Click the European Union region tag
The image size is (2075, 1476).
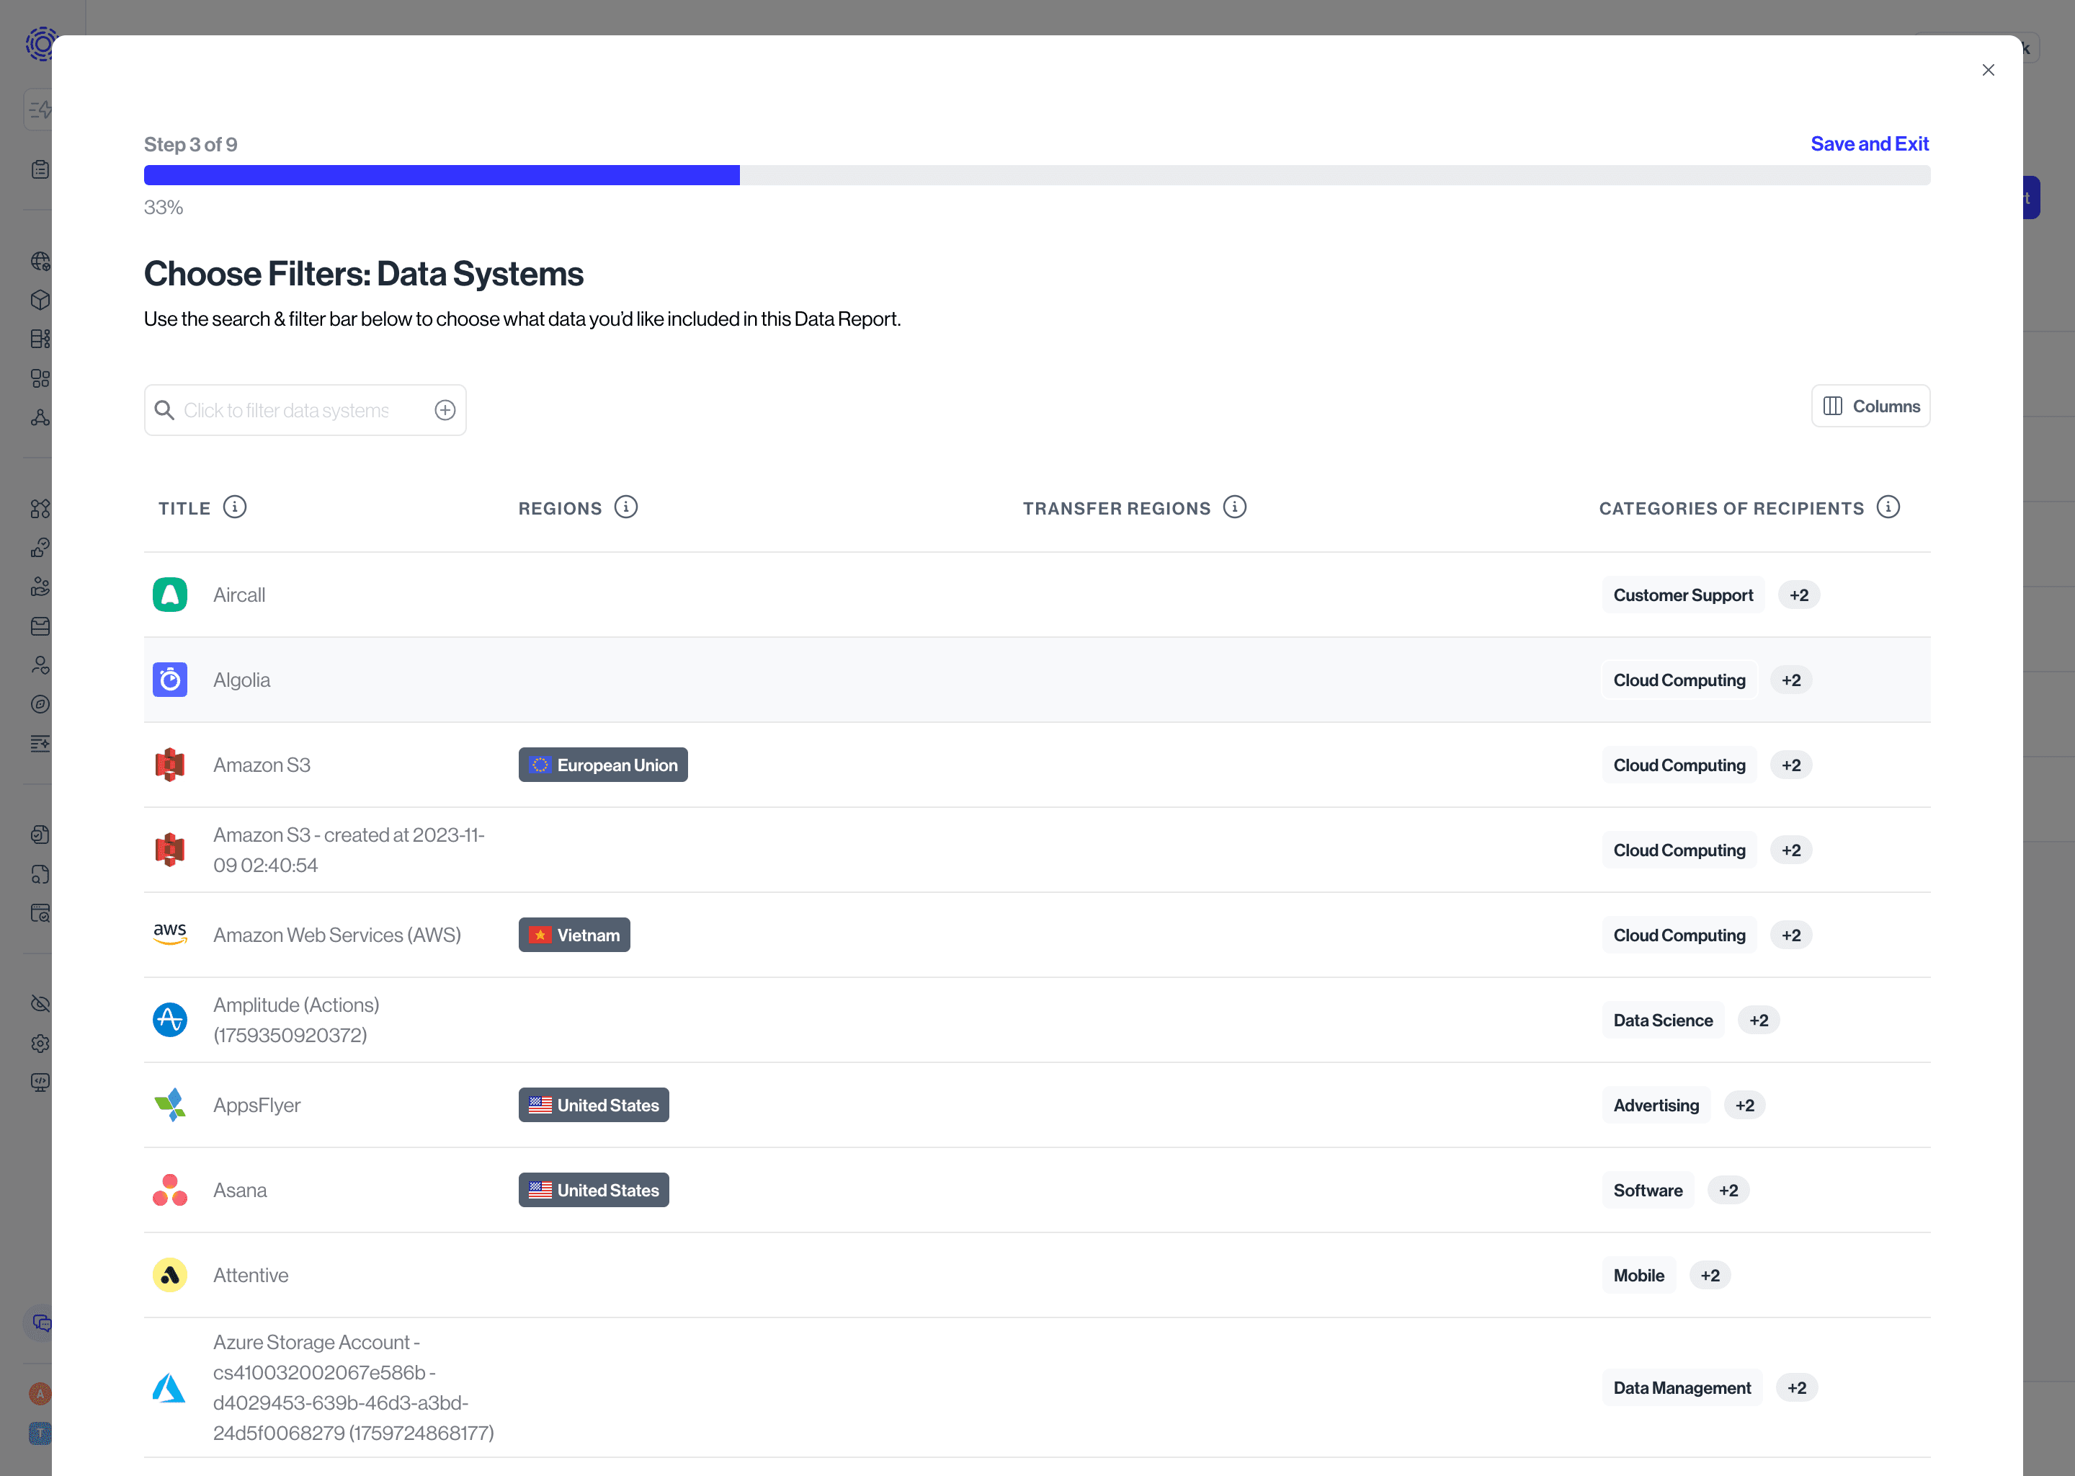pyautogui.click(x=603, y=765)
